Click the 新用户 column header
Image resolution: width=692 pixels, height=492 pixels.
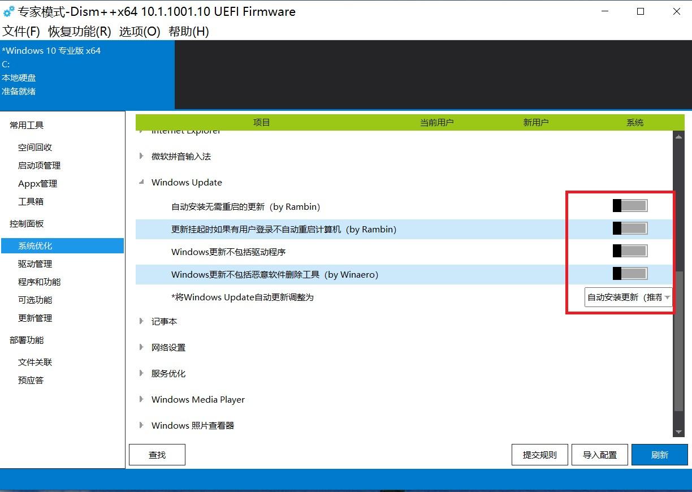(x=535, y=122)
